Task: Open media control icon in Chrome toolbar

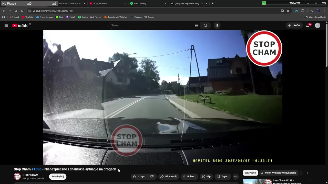Action: tap(312, 11)
